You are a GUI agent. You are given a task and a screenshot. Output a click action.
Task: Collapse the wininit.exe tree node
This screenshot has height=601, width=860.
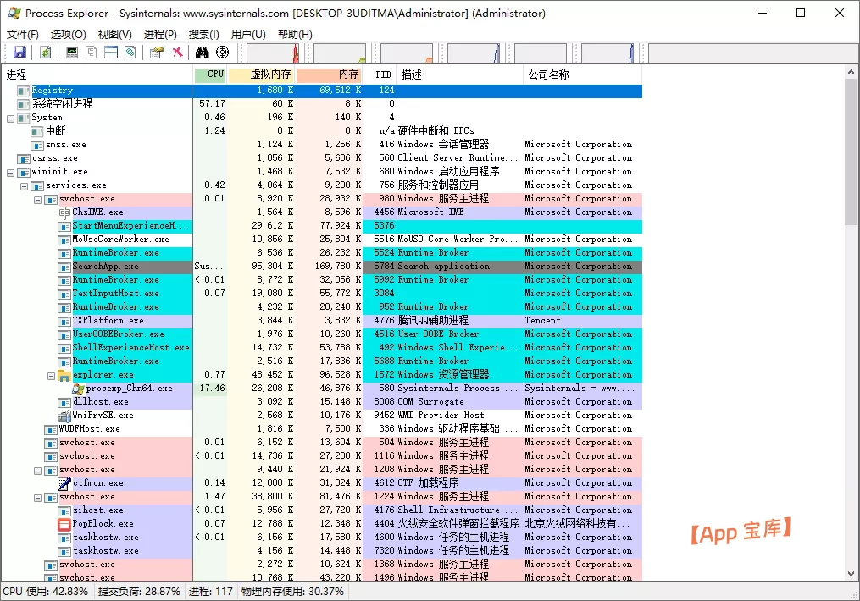(x=11, y=172)
